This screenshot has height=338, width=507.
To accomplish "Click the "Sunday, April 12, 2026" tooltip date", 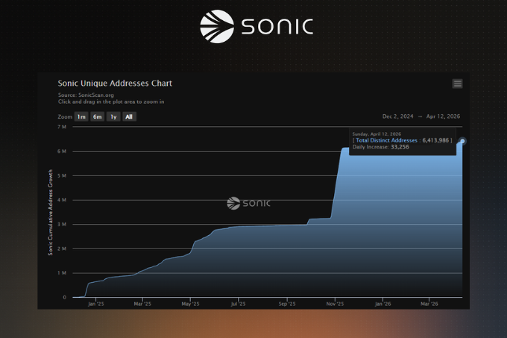I will pos(377,134).
